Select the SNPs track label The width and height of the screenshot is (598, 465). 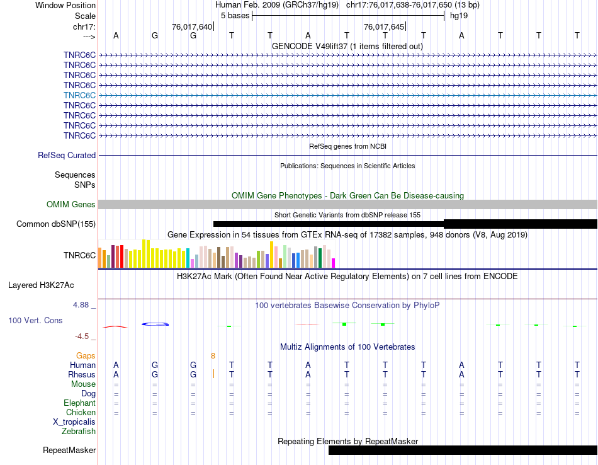coord(85,185)
